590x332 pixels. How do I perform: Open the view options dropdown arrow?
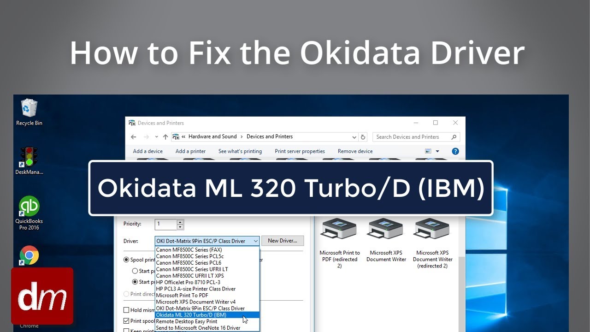pyautogui.click(x=437, y=151)
